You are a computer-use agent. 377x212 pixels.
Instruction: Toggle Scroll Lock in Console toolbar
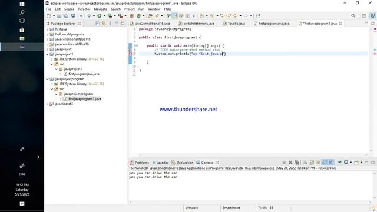(x=312, y=163)
